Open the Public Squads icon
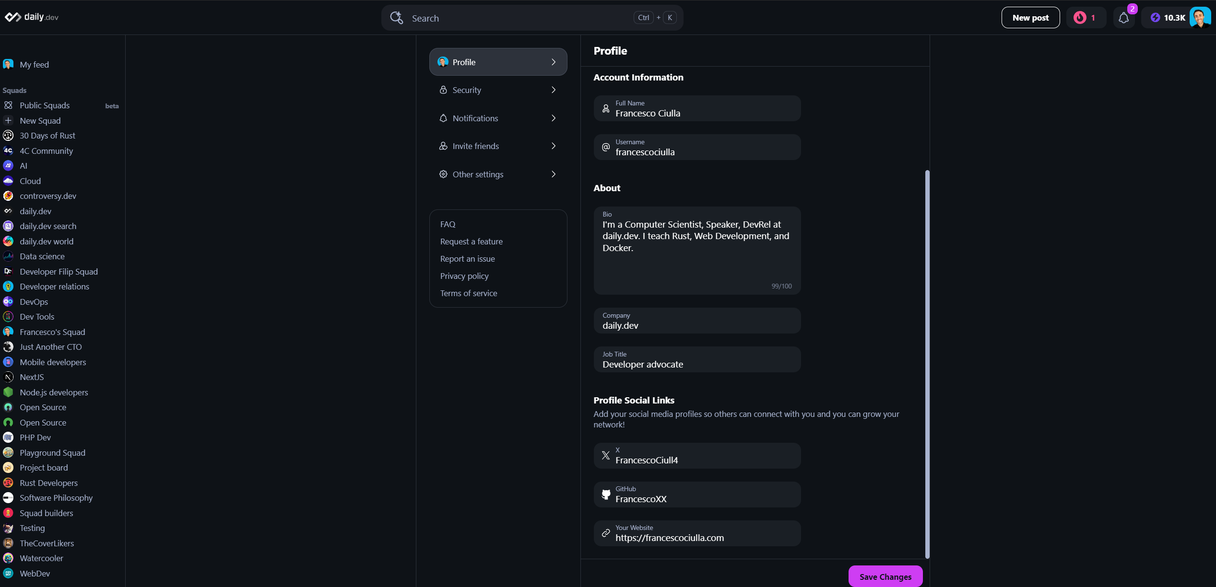This screenshot has width=1216, height=587. coord(8,105)
